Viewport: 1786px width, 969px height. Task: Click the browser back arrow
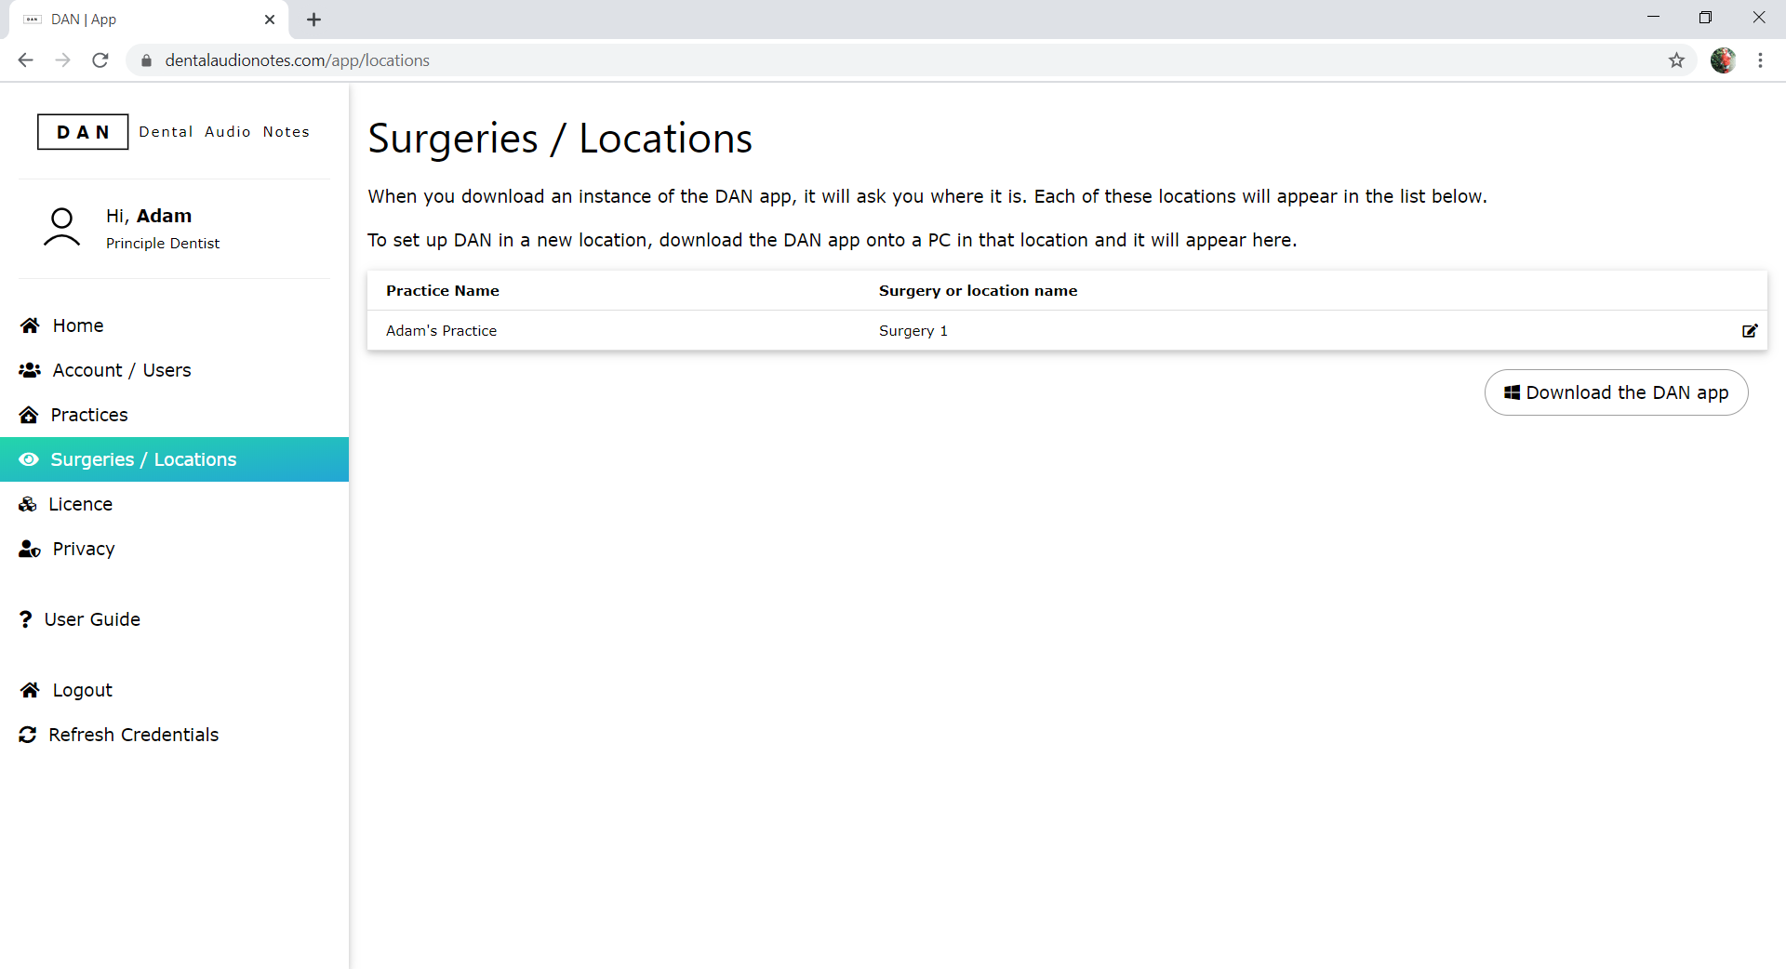[x=25, y=60]
